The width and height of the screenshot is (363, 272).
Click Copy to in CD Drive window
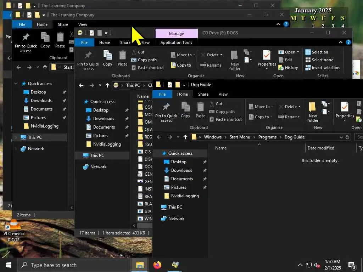[181, 65]
